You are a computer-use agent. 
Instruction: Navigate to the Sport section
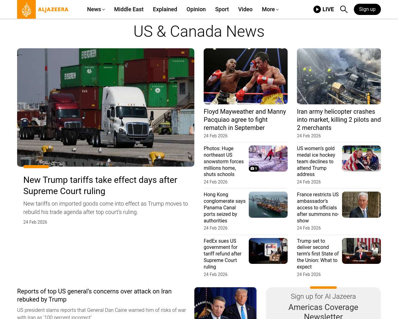pyautogui.click(x=222, y=9)
